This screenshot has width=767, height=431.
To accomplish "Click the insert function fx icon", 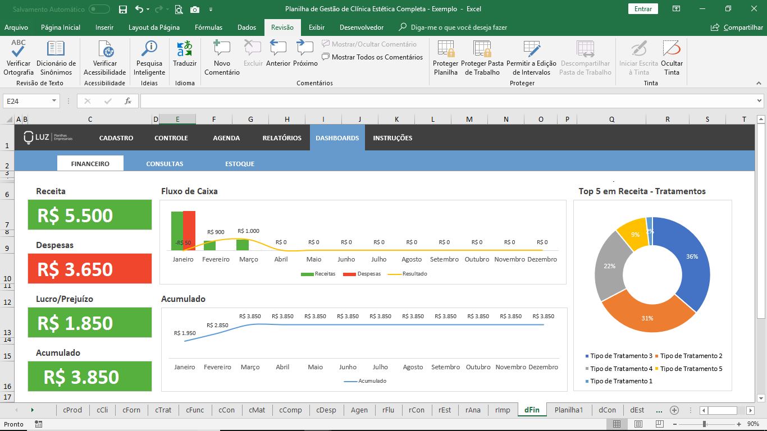I will tap(128, 101).
